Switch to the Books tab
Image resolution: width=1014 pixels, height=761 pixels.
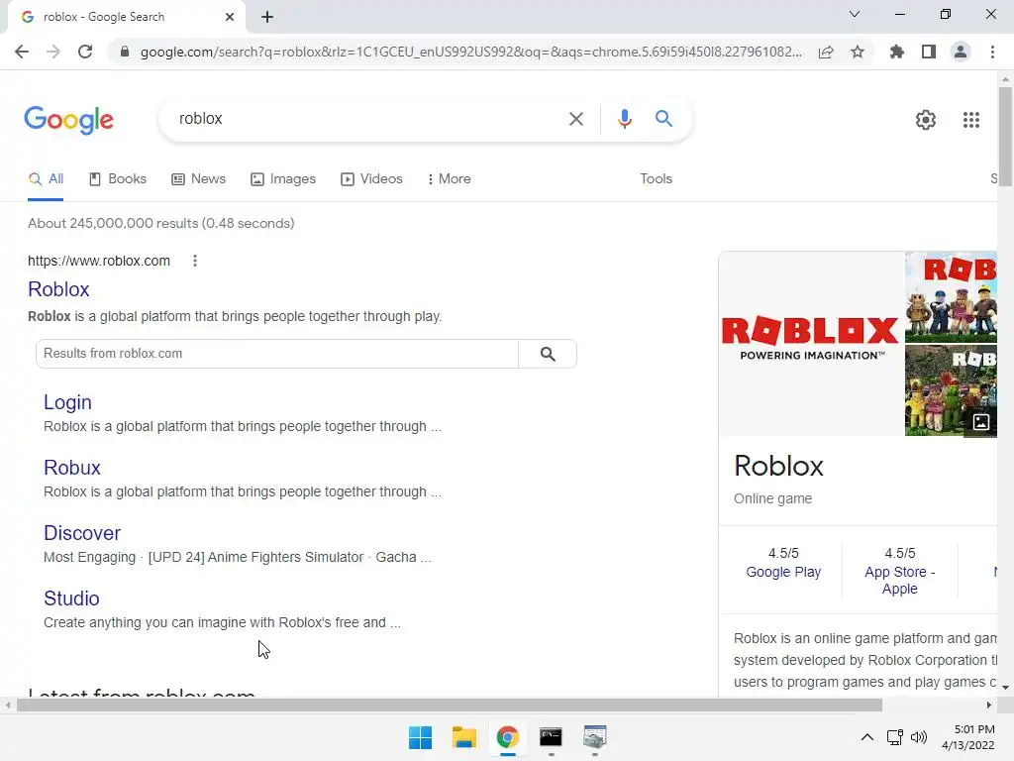[118, 179]
